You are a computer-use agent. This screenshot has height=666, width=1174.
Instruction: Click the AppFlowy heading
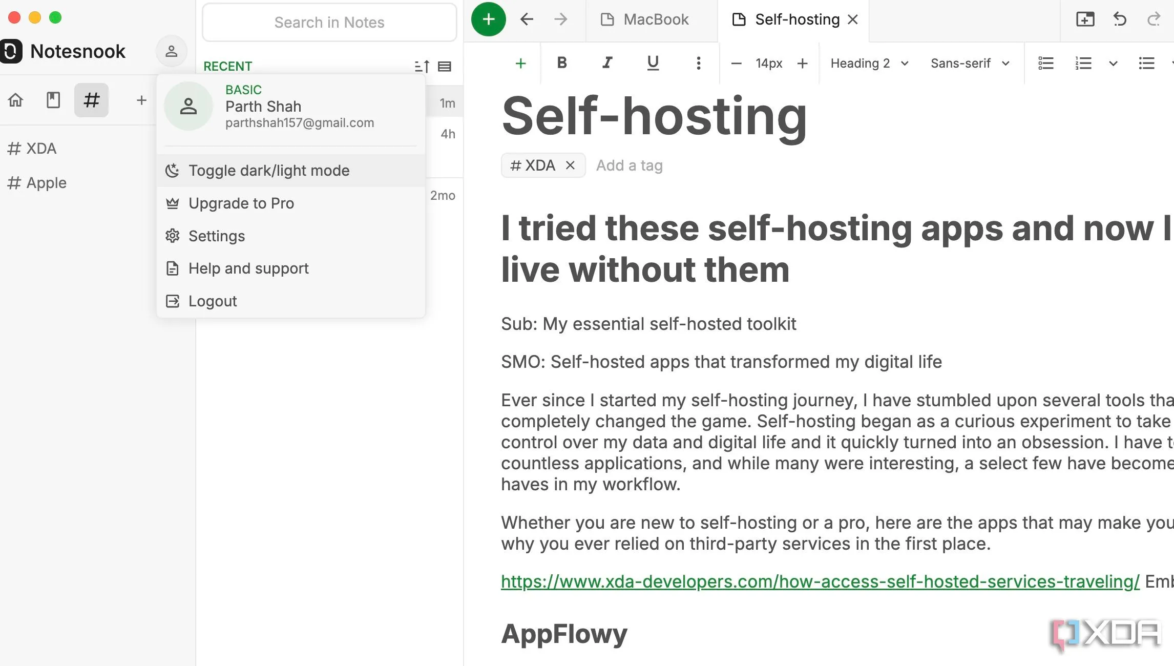564,633
